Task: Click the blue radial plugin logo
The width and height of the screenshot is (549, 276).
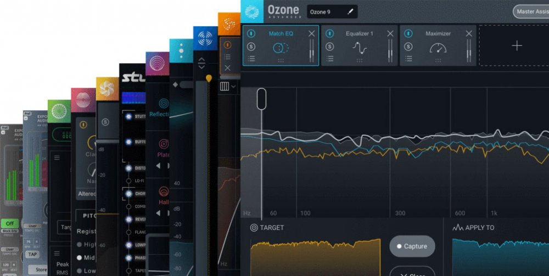Action: pyautogui.click(x=205, y=38)
